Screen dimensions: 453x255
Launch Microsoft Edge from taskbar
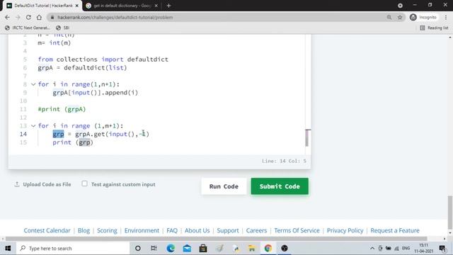tap(171, 248)
